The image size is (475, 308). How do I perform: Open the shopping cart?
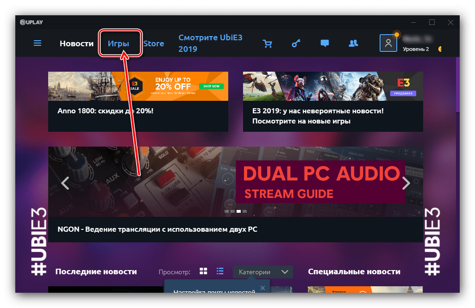point(267,43)
